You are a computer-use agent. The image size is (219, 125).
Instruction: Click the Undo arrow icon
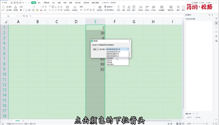[23, 2]
